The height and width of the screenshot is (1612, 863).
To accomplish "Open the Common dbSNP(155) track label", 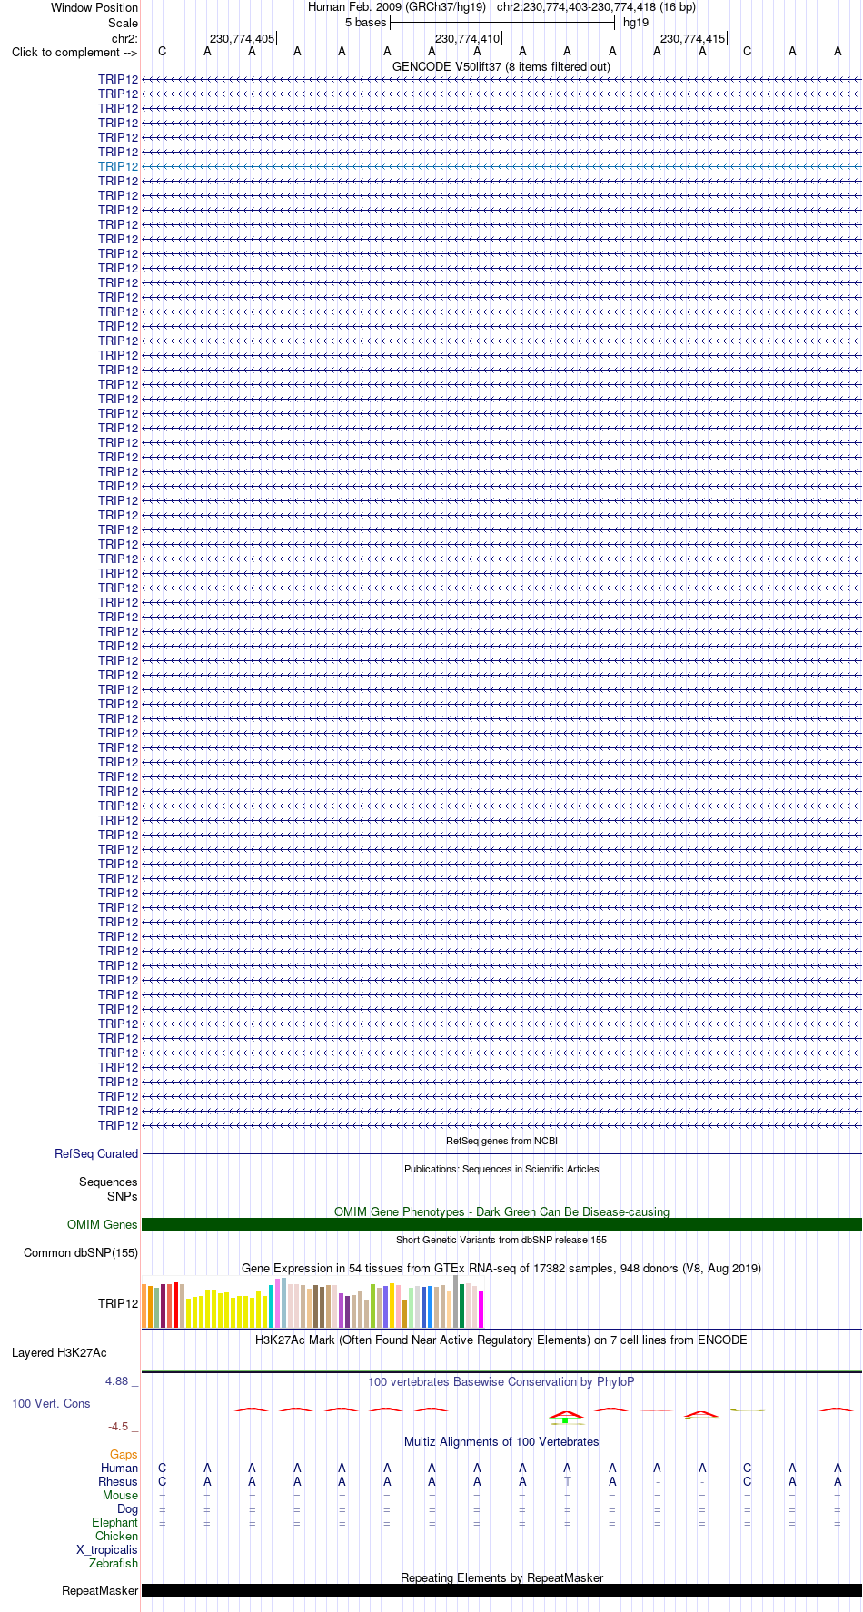I will pyautogui.click(x=81, y=1252).
